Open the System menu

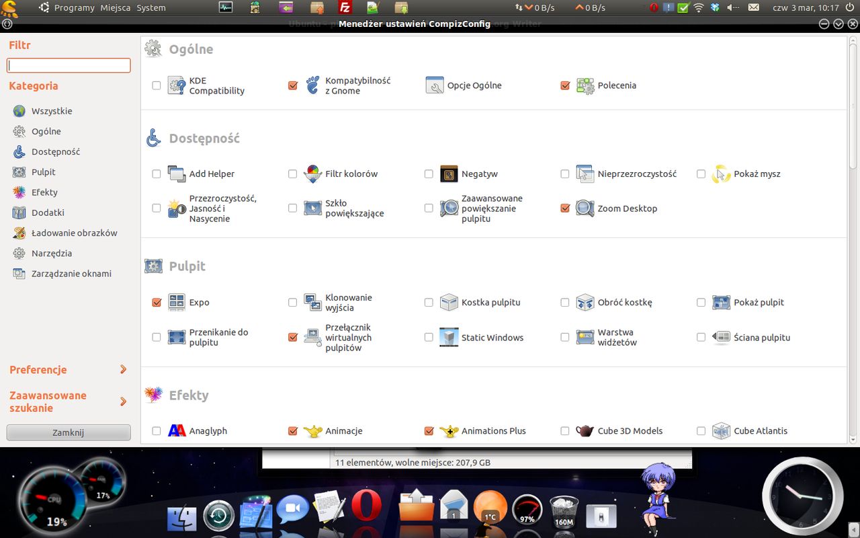pyautogui.click(x=151, y=8)
